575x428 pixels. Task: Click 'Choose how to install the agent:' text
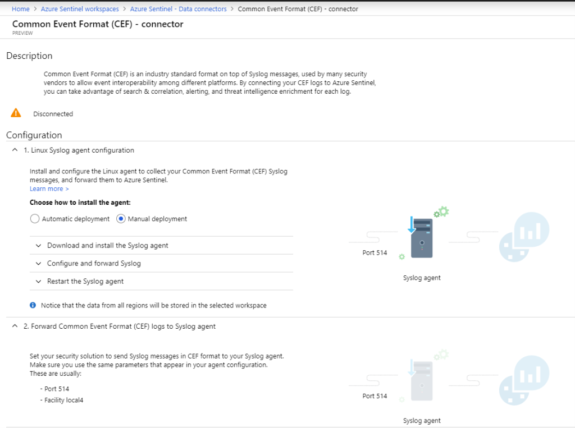[80, 203]
